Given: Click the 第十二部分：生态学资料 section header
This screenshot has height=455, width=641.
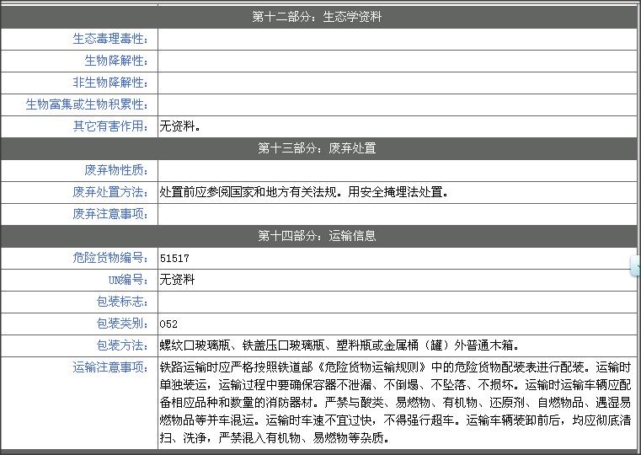Looking at the screenshot, I should click(317, 17).
